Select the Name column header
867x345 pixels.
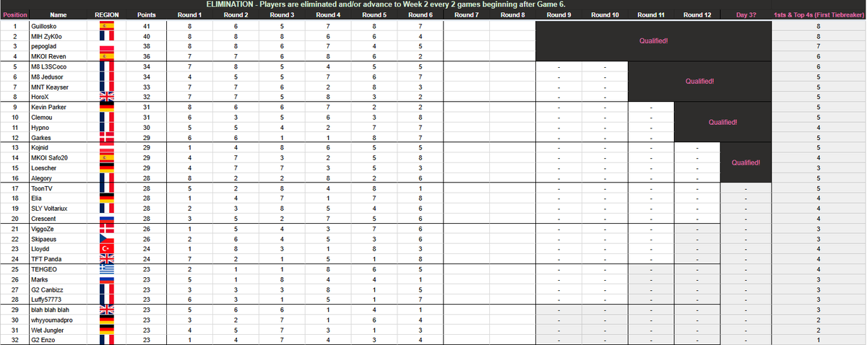tap(59, 14)
